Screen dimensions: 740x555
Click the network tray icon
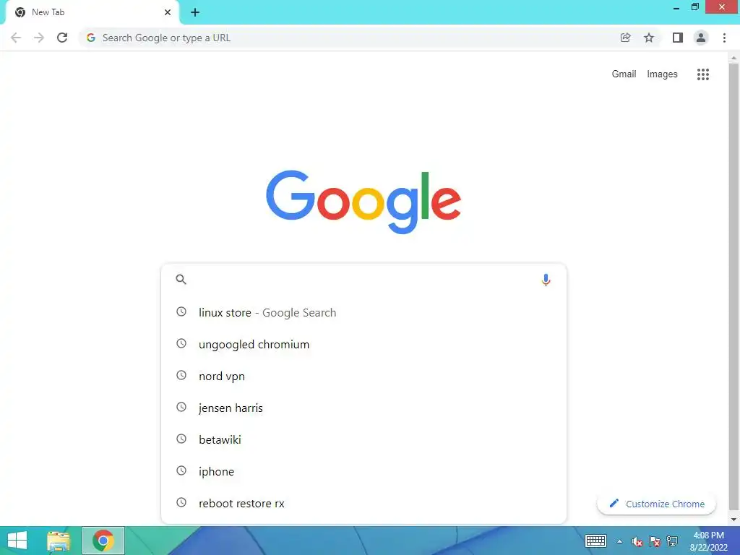coord(672,541)
